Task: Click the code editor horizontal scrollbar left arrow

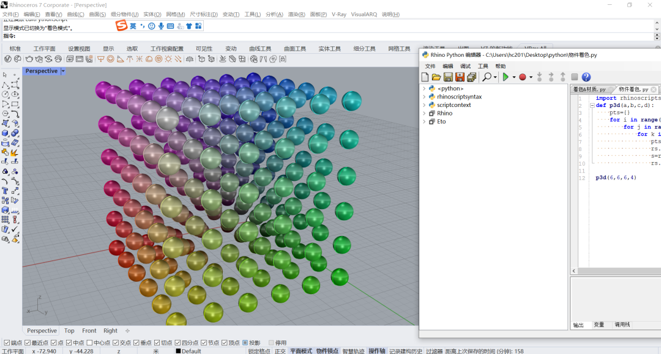Action: click(574, 271)
